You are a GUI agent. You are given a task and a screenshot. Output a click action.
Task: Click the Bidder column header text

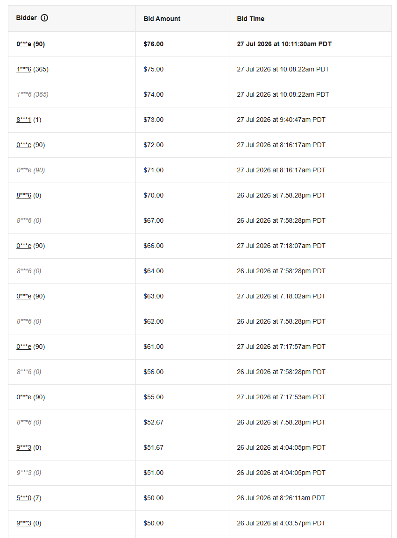point(27,18)
